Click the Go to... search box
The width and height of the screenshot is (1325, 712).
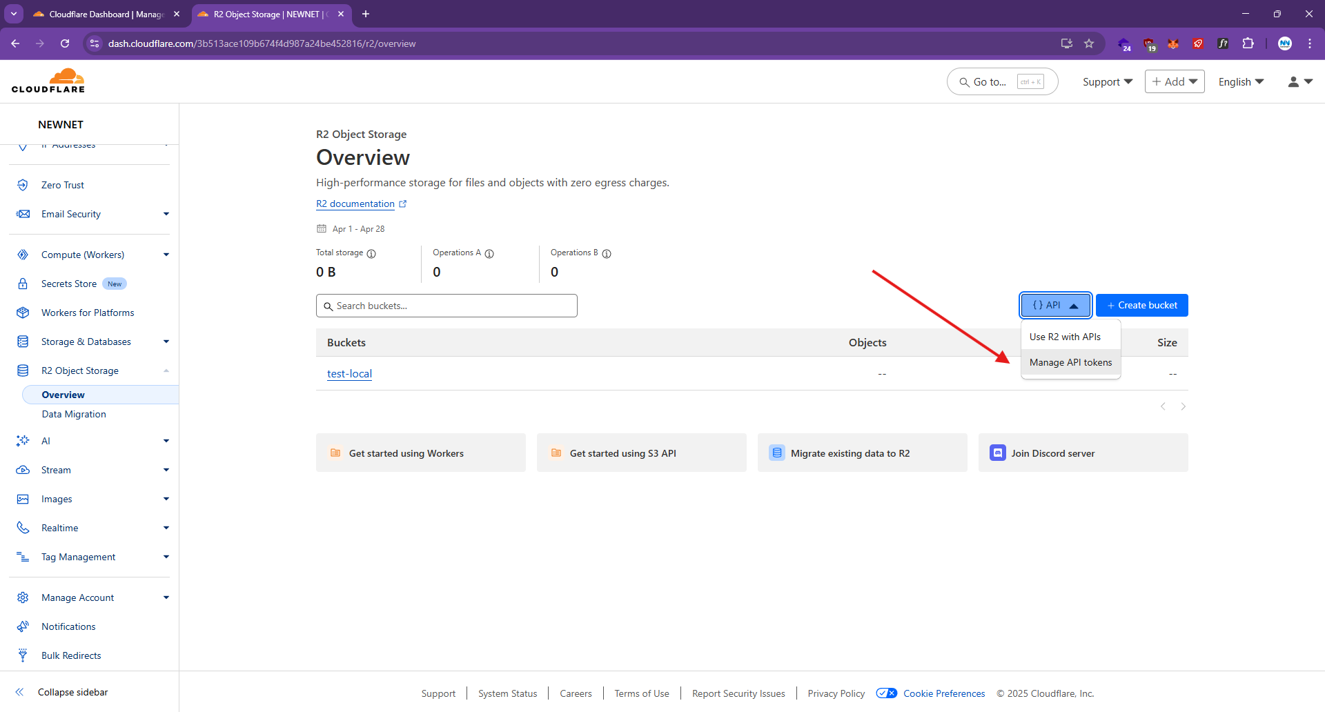pyautogui.click(x=1002, y=81)
